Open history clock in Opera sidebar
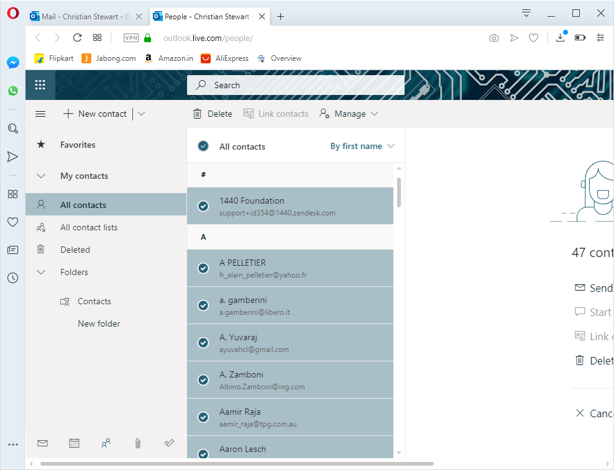This screenshot has height=470, width=614. click(x=13, y=278)
